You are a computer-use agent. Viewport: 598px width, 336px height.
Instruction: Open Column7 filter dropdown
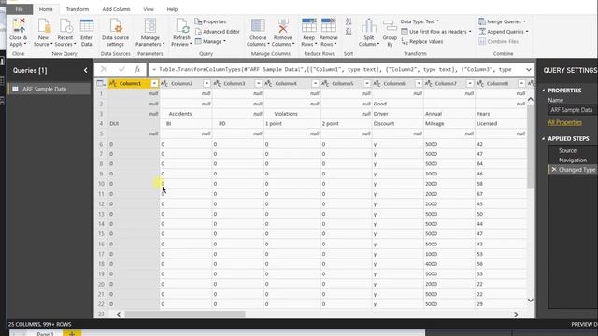470,83
